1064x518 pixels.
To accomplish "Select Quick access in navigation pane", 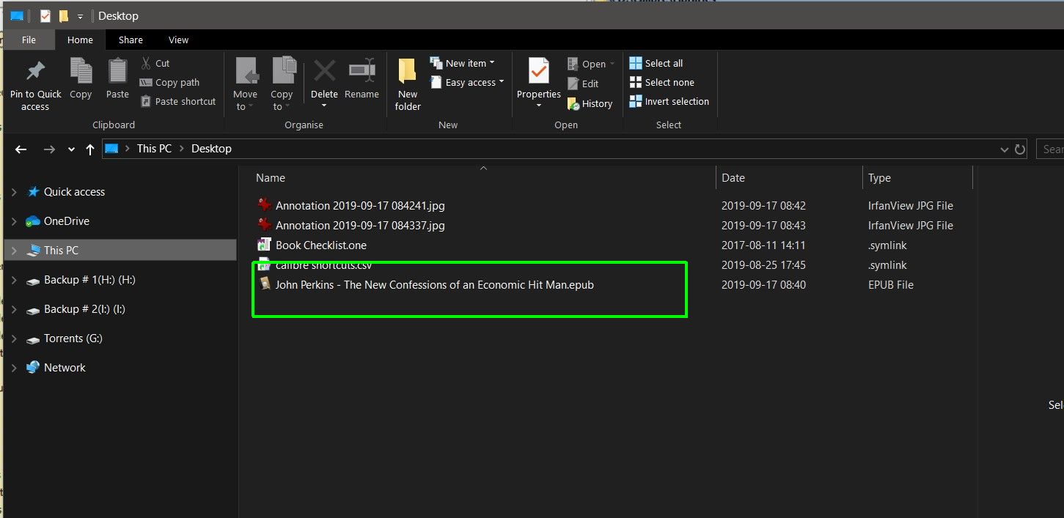I will 74,192.
